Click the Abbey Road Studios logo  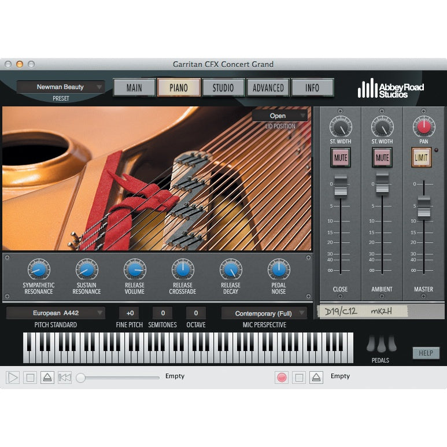click(x=391, y=88)
